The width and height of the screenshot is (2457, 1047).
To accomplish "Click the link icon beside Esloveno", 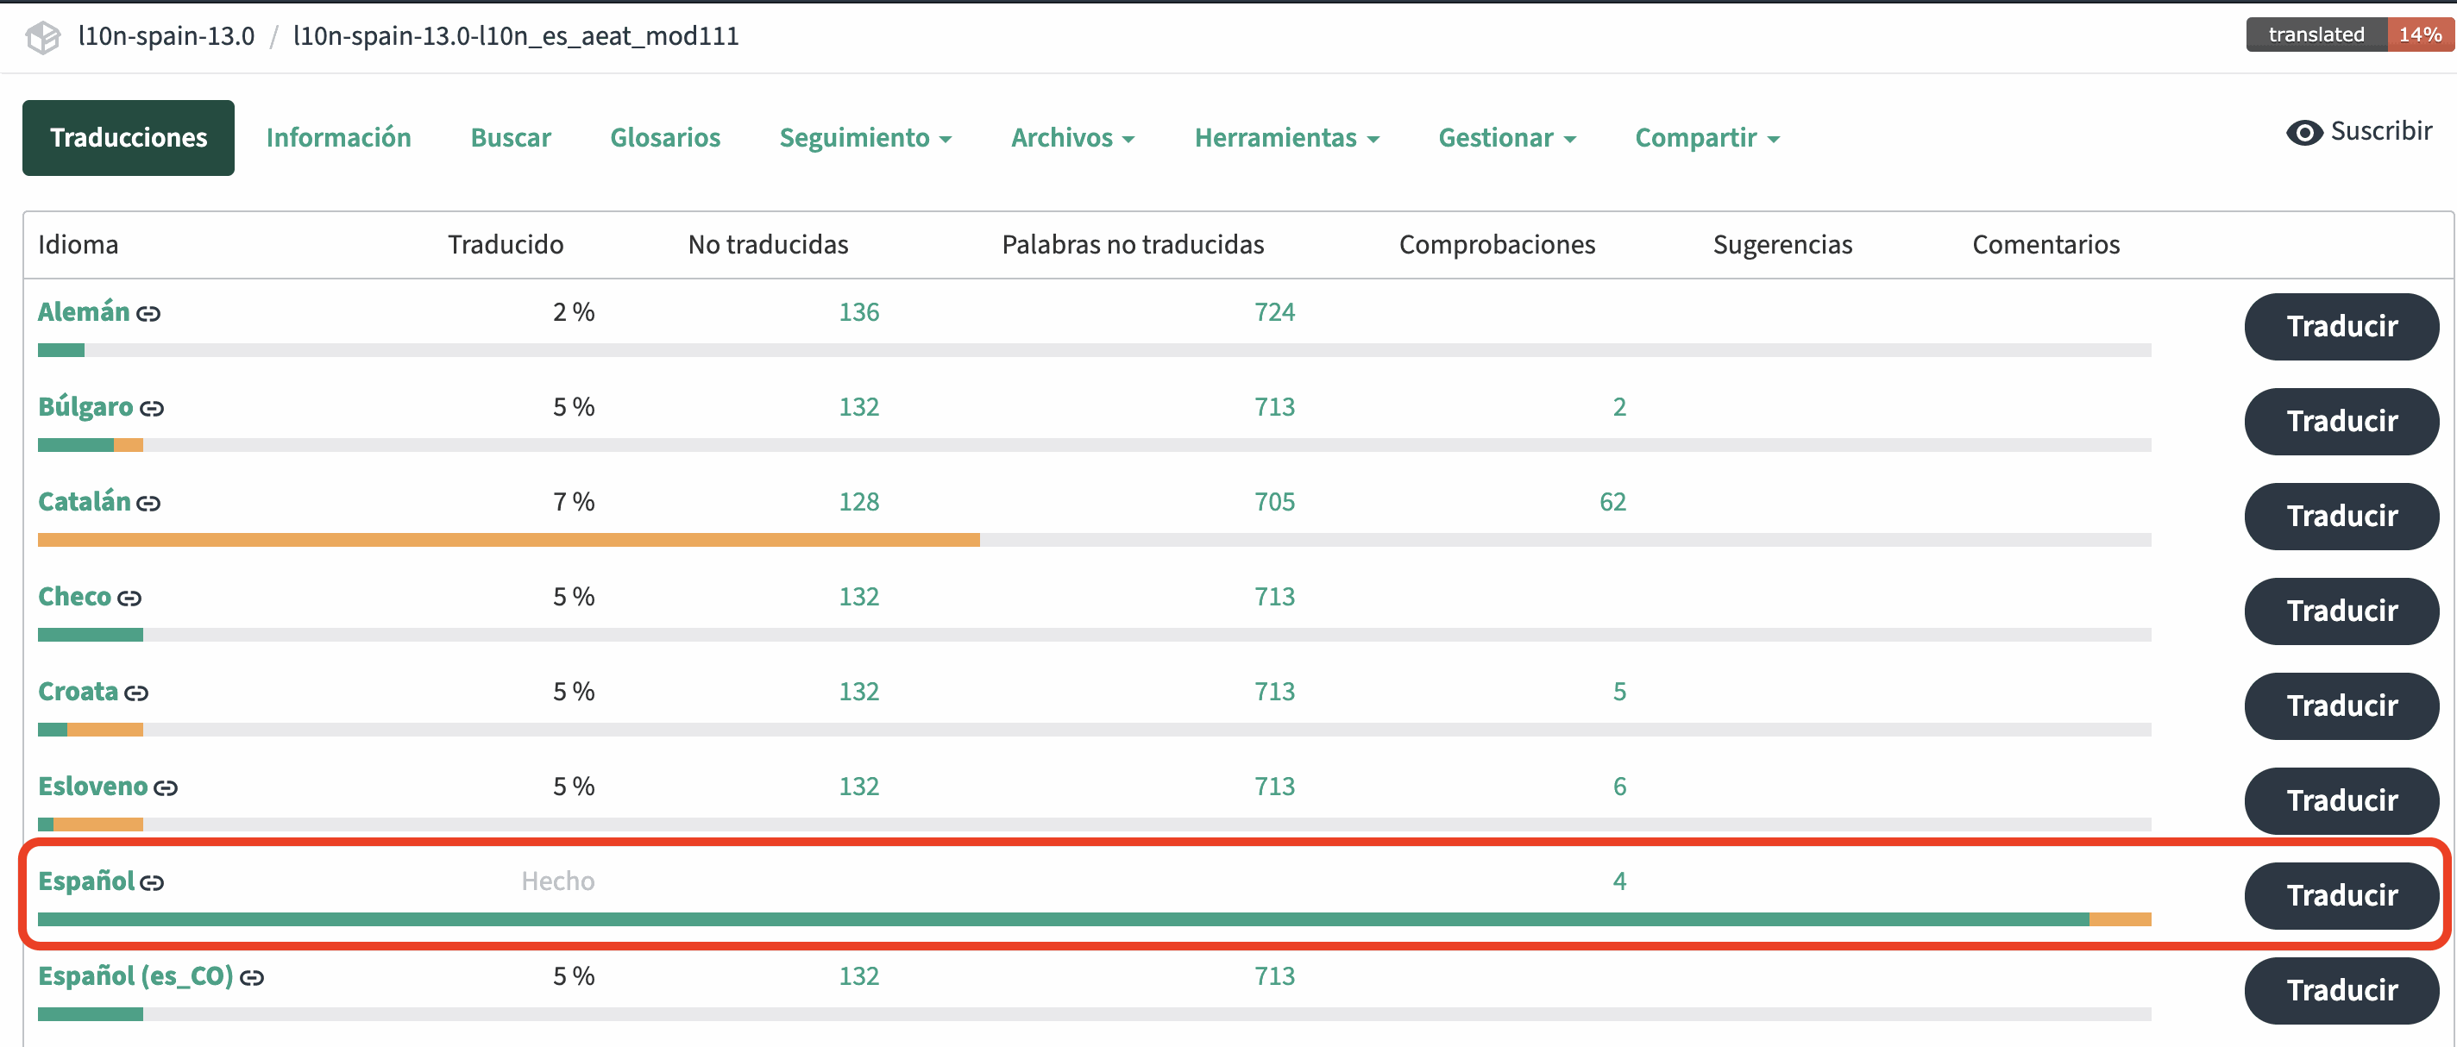I will [x=165, y=788].
